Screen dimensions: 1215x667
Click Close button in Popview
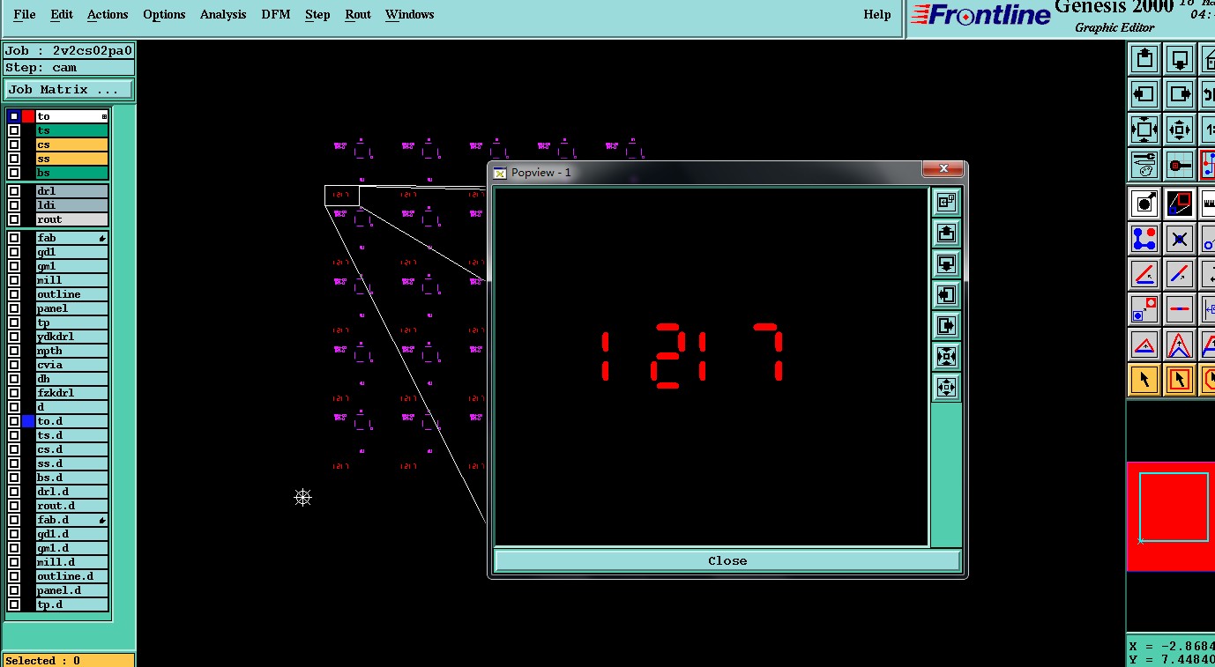727,560
